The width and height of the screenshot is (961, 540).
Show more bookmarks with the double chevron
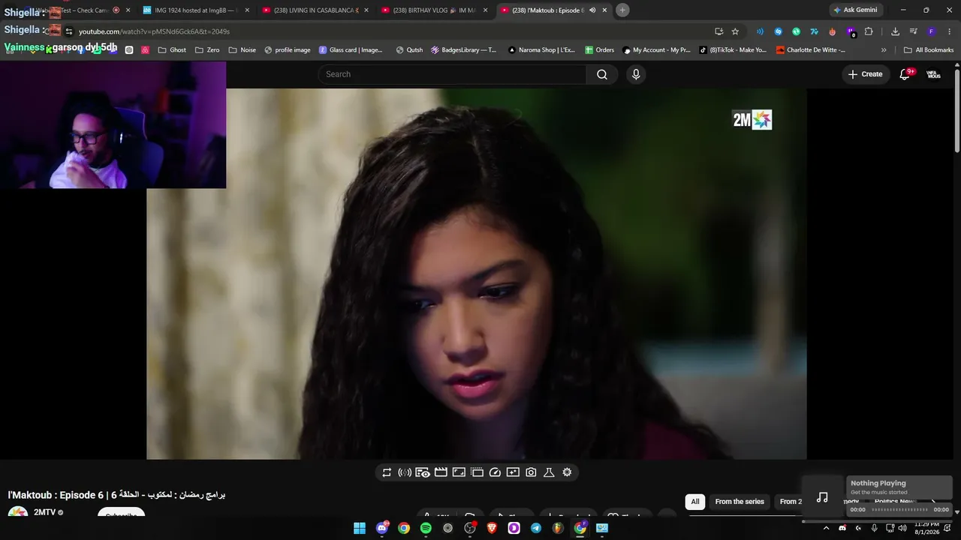pos(884,50)
